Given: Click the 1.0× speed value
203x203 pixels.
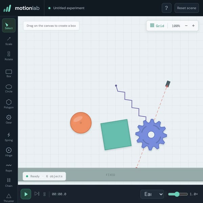Looking at the screenshot, I should (194, 194).
